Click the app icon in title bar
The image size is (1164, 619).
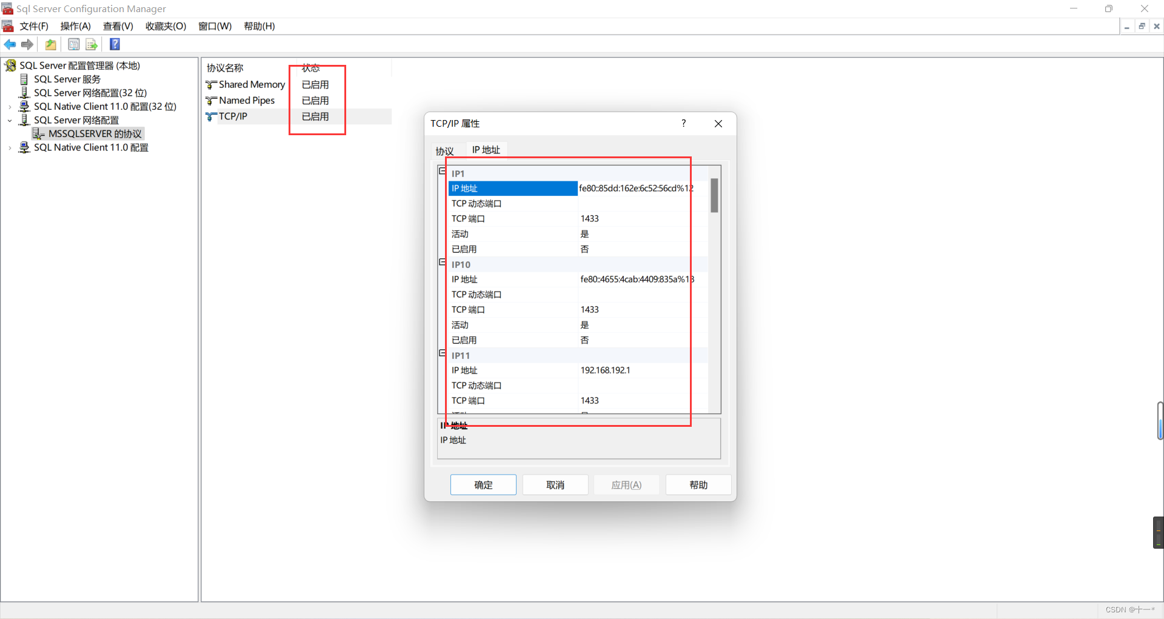point(7,8)
